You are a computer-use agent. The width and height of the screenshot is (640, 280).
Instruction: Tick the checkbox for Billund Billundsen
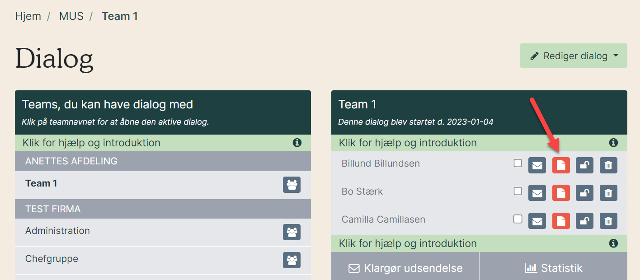[x=518, y=163]
